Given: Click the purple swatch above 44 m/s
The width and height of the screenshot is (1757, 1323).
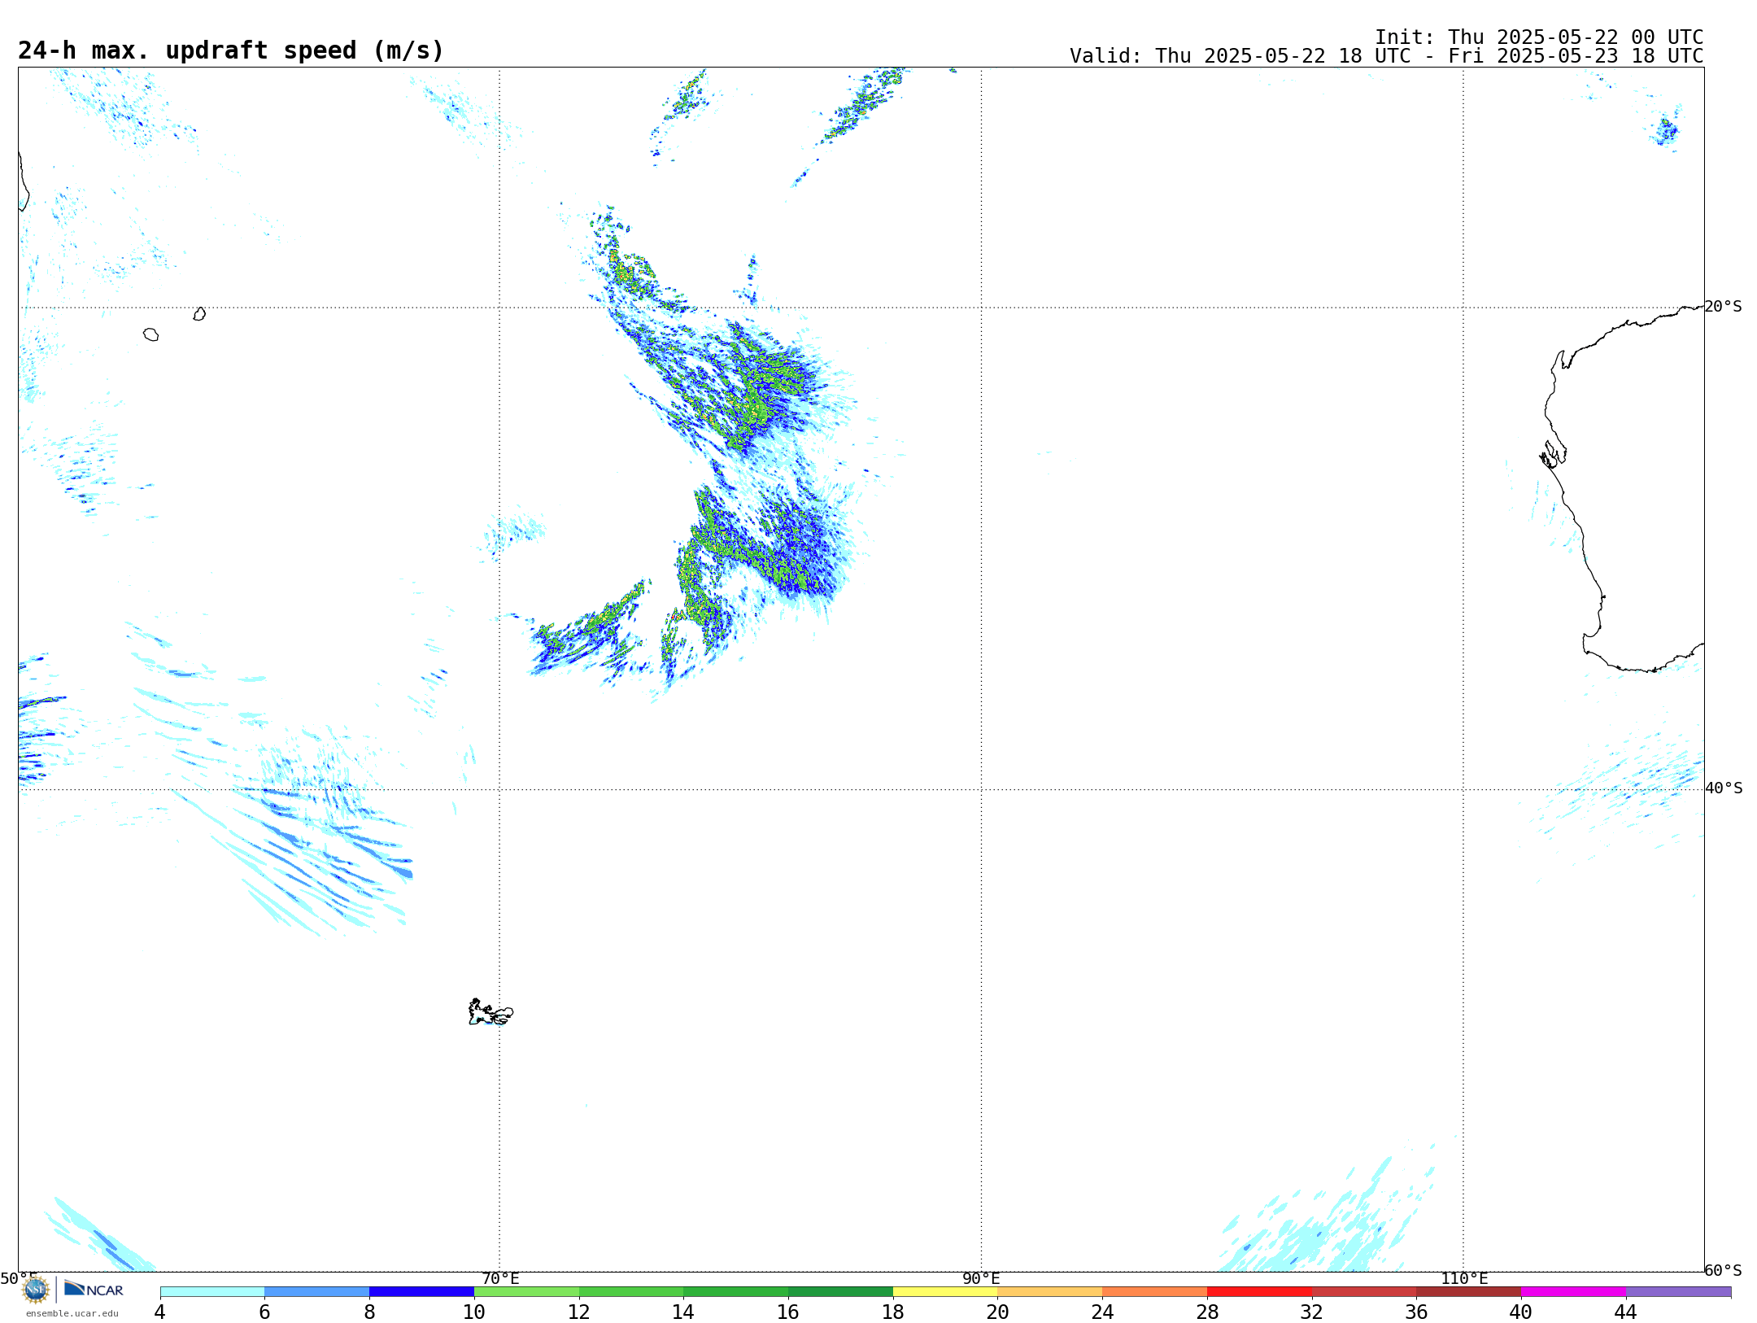Looking at the screenshot, I should [1678, 1292].
